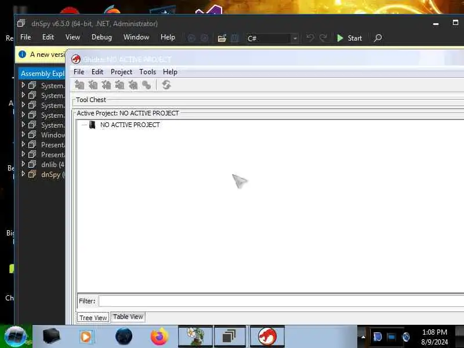The height and width of the screenshot is (348, 464).
Task: Click the black box taskbar icon
Action: (52, 336)
